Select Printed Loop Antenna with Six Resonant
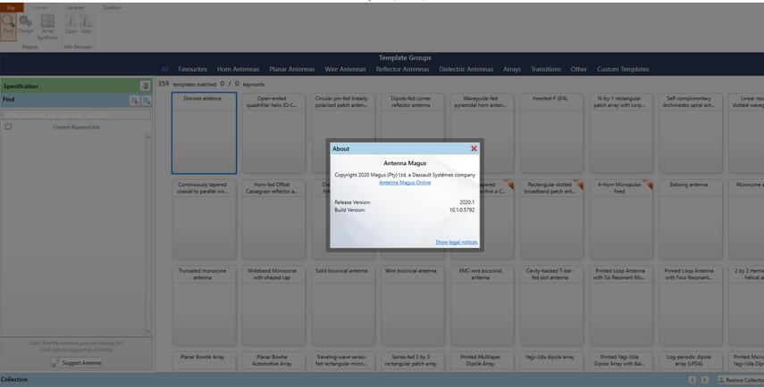The width and height of the screenshot is (764, 387). 621,305
